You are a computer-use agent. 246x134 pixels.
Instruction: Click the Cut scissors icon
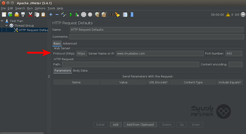click(x=31, y=14)
